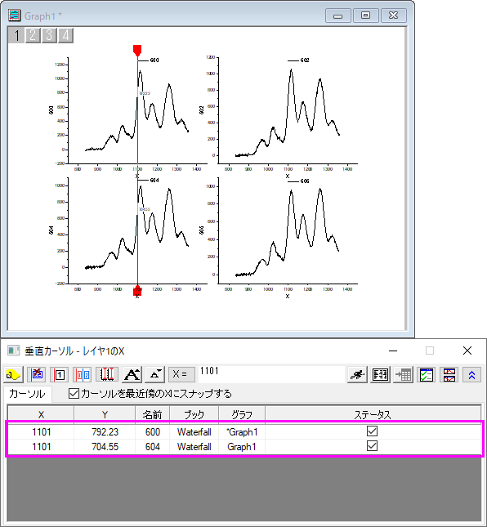Click the vertical cursor dialog title icon
This screenshot has height=527, width=487.
tap(14, 351)
